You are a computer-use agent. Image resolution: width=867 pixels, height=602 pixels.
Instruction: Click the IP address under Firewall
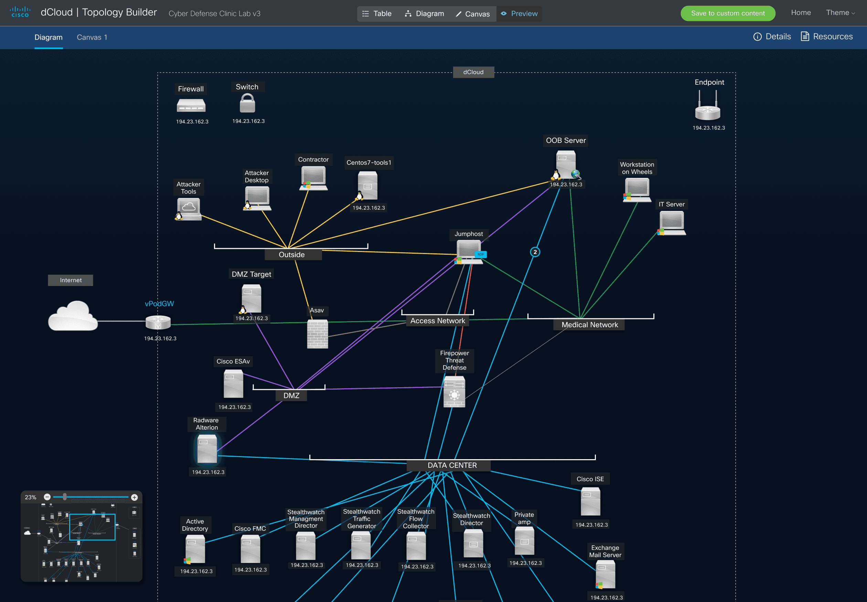[x=192, y=122]
